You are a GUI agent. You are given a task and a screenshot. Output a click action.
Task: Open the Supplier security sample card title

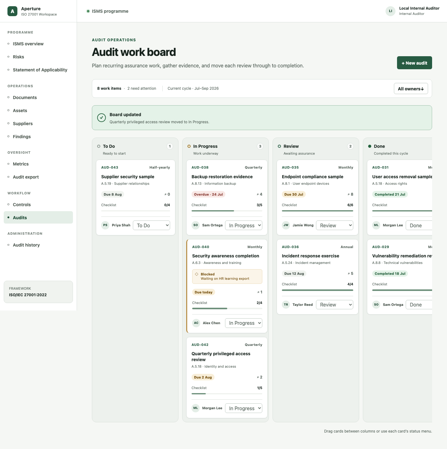pos(128,177)
